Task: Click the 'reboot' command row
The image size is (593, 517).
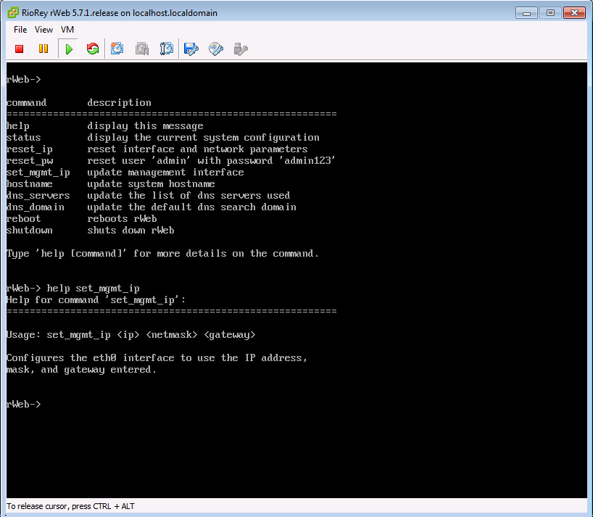Action: 82,218
